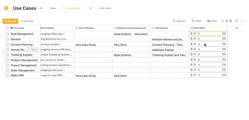Add a new column with plus icon
The image size is (249, 120).
(237, 28)
